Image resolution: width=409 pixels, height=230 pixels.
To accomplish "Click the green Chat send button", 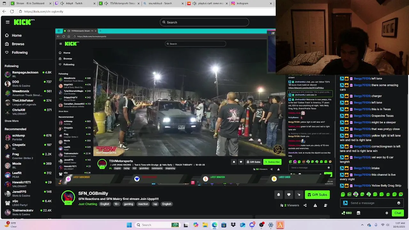I will click(398, 213).
